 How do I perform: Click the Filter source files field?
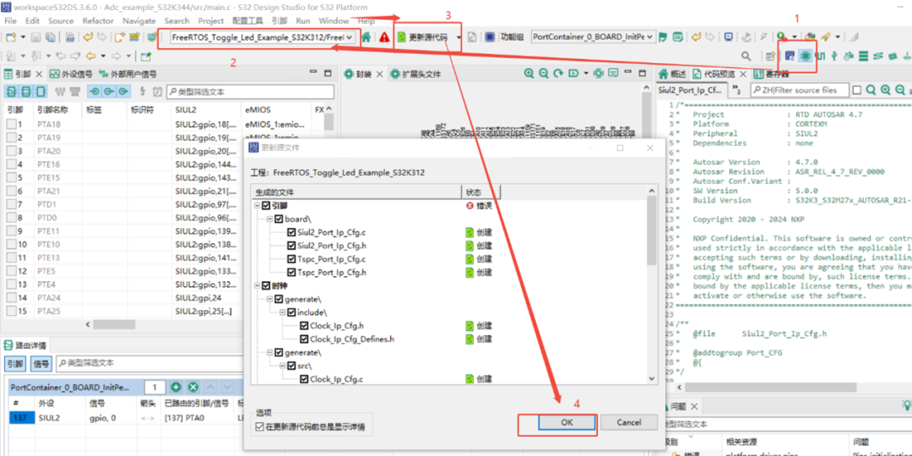coord(799,90)
